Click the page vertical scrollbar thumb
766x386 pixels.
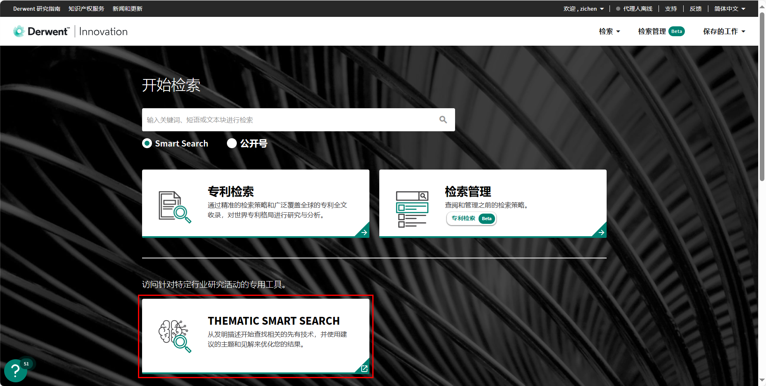click(762, 97)
